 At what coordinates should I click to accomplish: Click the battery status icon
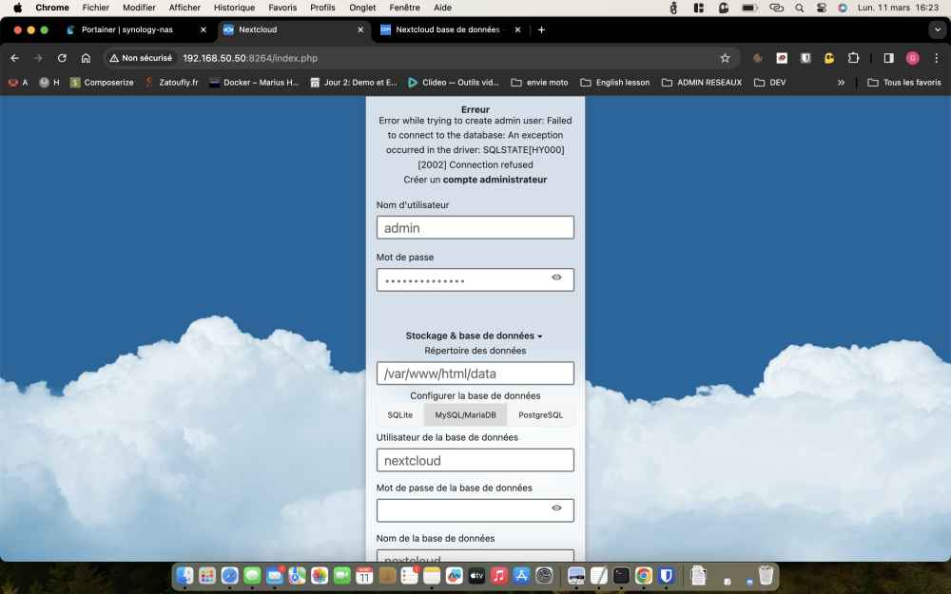click(749, 8)
